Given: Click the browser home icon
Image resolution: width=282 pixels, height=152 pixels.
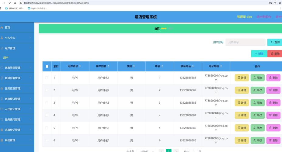Looking at the screenshot, I should [x=15, y=3].
